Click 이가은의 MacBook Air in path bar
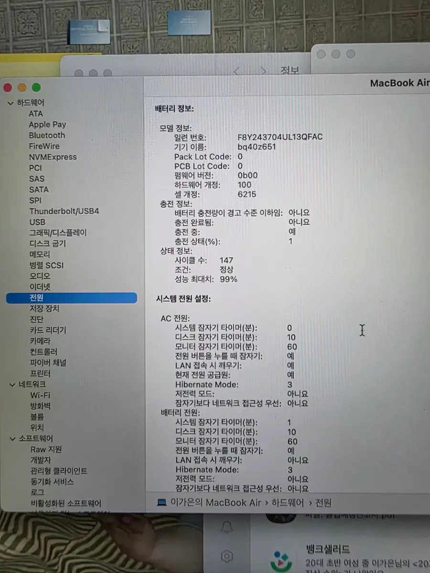 (x=216, y=502)
